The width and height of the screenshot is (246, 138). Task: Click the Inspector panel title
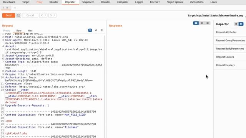point(222,24)
